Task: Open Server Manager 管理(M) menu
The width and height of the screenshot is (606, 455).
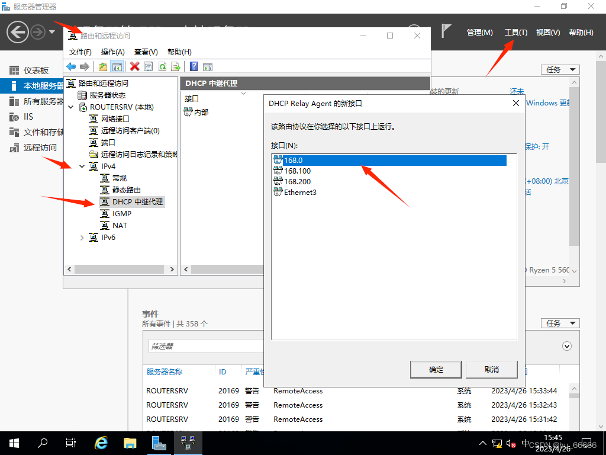Action: click(x=479, y=33)
